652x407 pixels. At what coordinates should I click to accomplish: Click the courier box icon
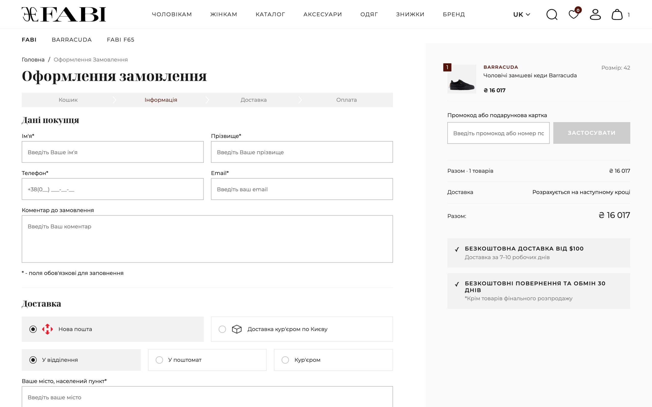(237, 329)
